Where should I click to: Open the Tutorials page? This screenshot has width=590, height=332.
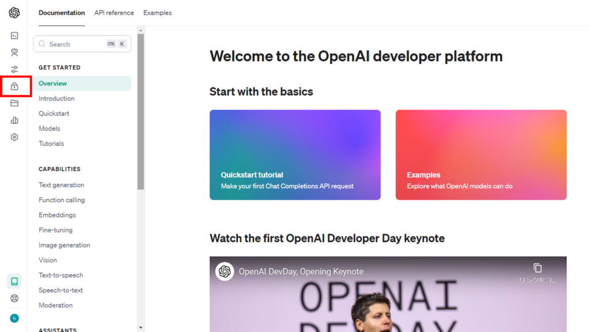point(51,144)
